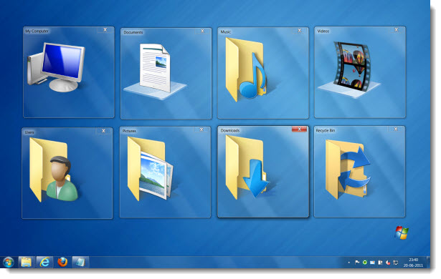Image resolution: width=441 pixels, height=279 pixels.
Task: Open the network tray icon
Action: pyautogui.click(x=395, y=263)
